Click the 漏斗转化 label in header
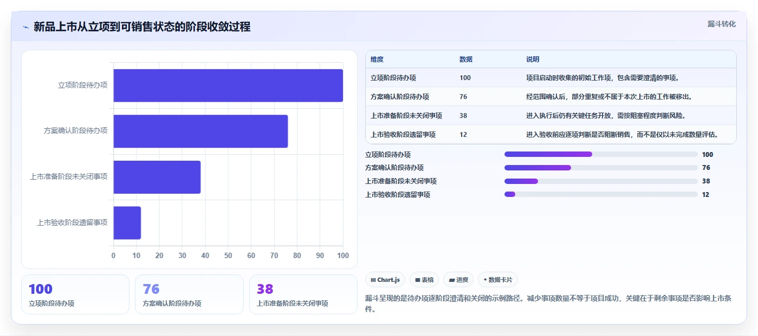 tap(721, 24)
